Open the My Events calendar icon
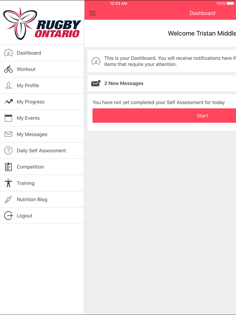236x315 pixels. (9, 118)
